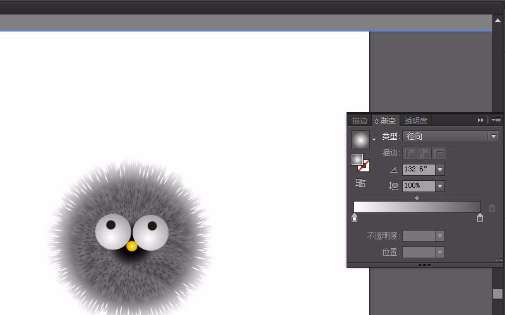
Task: Select the right eye's dark pupil
Action: [152, 226]
